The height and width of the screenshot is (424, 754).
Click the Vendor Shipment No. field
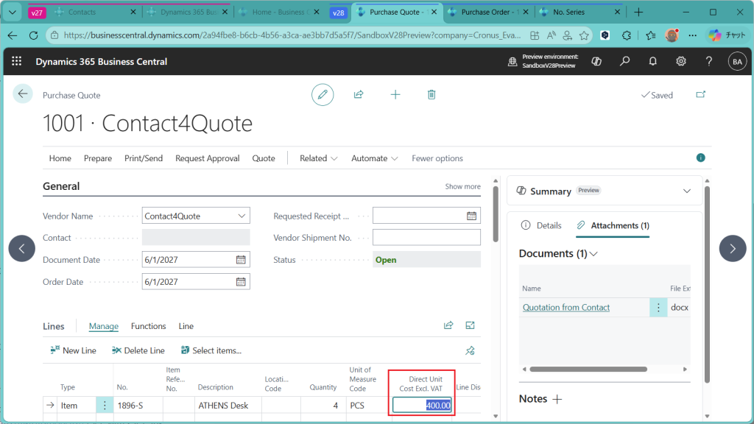click(426, 238)
